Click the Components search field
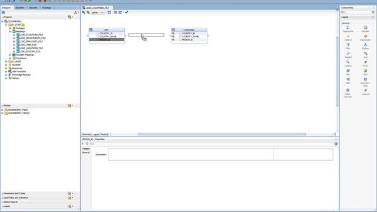The height and width of the screenshot is (212, 377). pos(356,12)
